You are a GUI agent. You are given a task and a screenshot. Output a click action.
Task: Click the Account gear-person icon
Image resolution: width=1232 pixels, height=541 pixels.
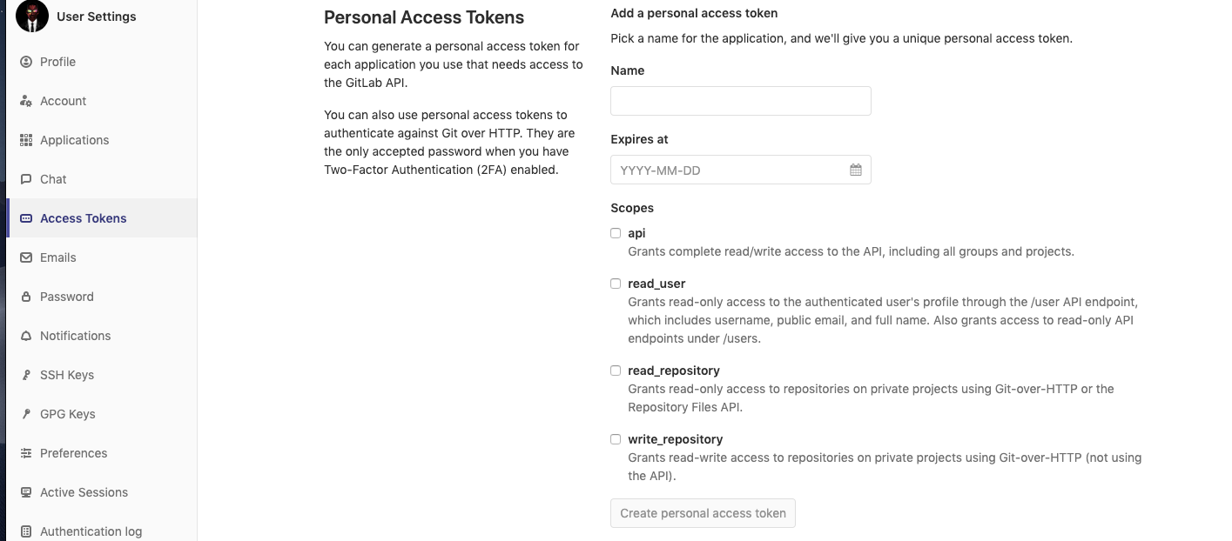coord(26,101)
